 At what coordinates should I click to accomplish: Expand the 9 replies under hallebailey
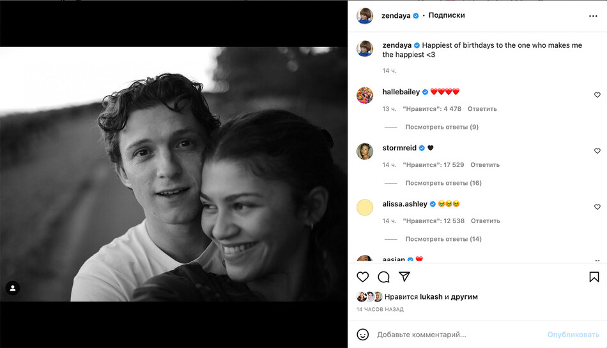click(442, 127)
